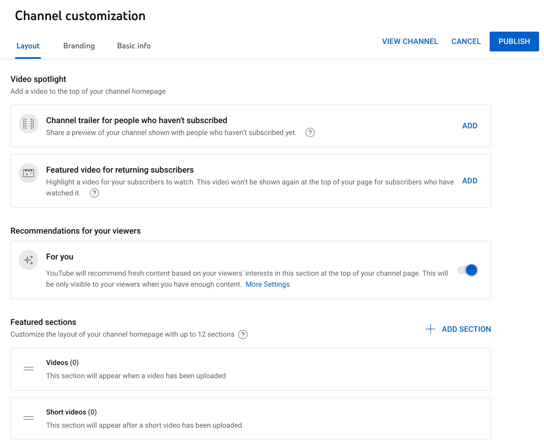Add a channel trailer for non-subscribers
Image resolution: width=544 pixels, height=445 pixels.
[x=470, y=126]
